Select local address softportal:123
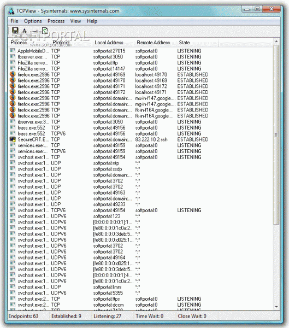 [x=107, y=216]
